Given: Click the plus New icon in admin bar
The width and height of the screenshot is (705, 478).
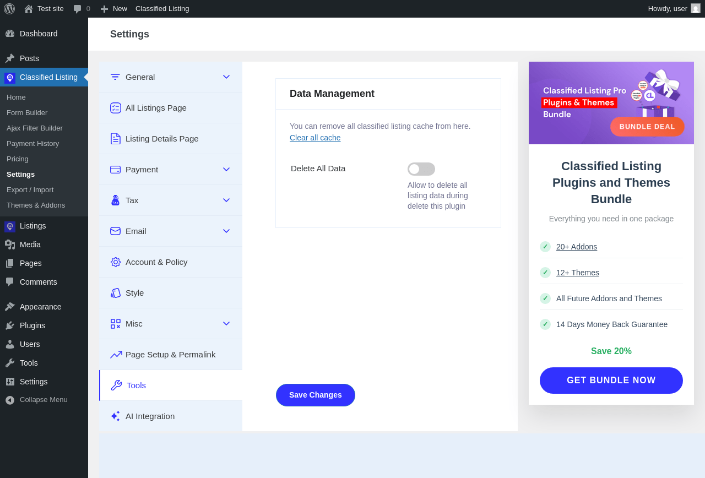Looking at the screenshot, I should click(x=104, y=9).
